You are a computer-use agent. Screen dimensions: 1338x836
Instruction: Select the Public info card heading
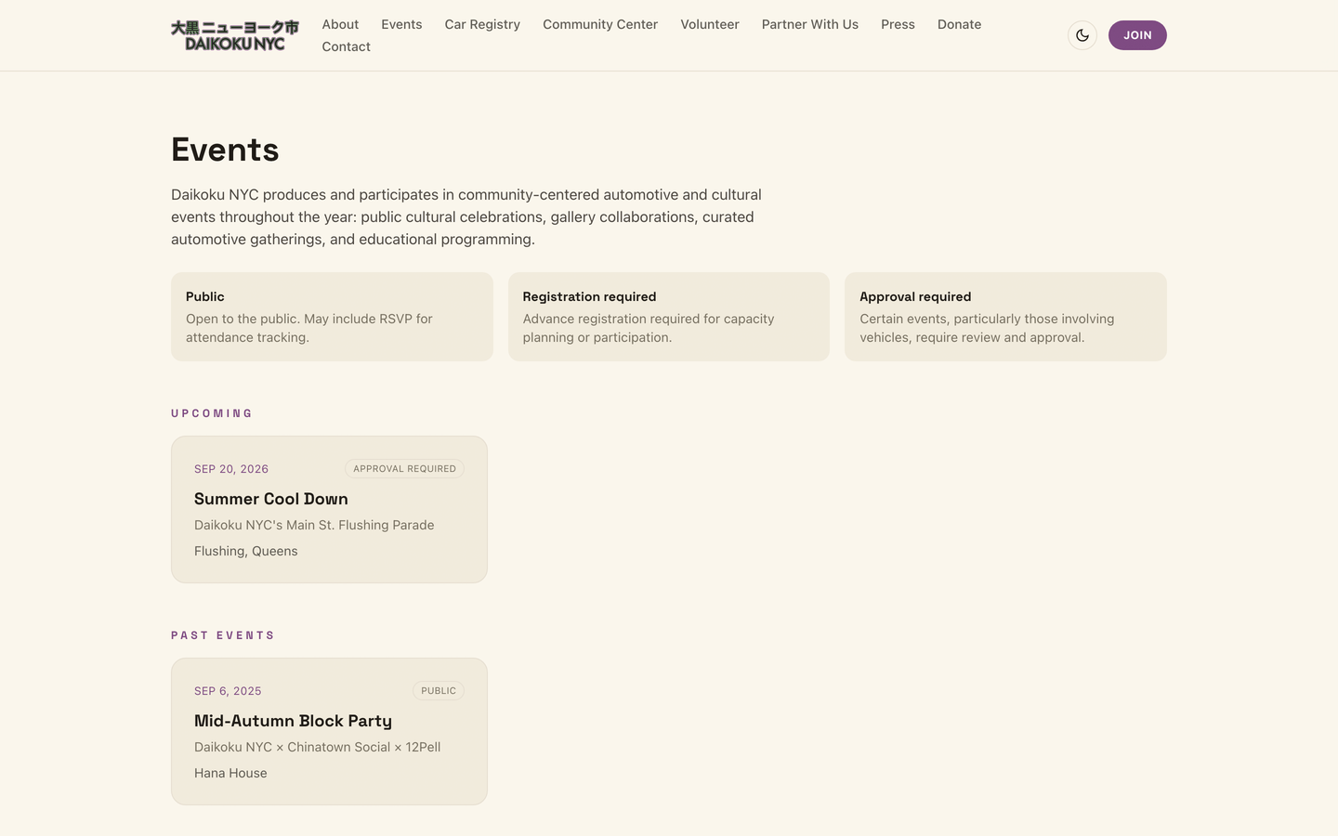[x=205, y=296]
